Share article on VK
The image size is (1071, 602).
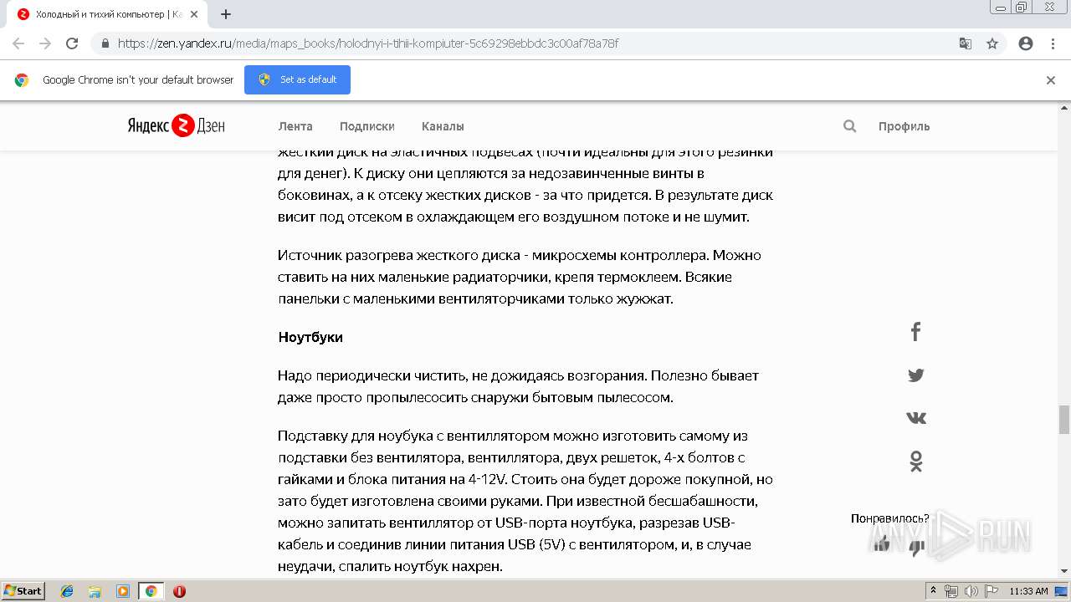click(x=916, y=417)
